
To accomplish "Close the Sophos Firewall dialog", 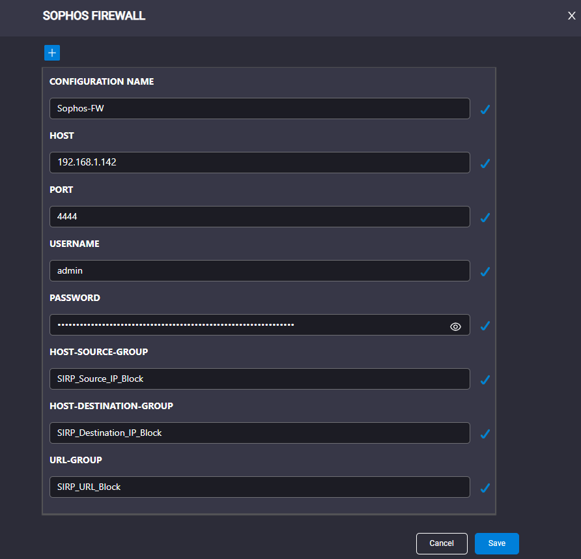I will (571, 16).
